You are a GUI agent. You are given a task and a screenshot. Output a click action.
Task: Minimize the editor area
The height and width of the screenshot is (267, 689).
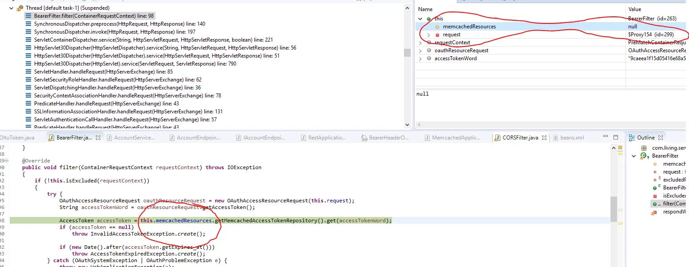point(606,137)
